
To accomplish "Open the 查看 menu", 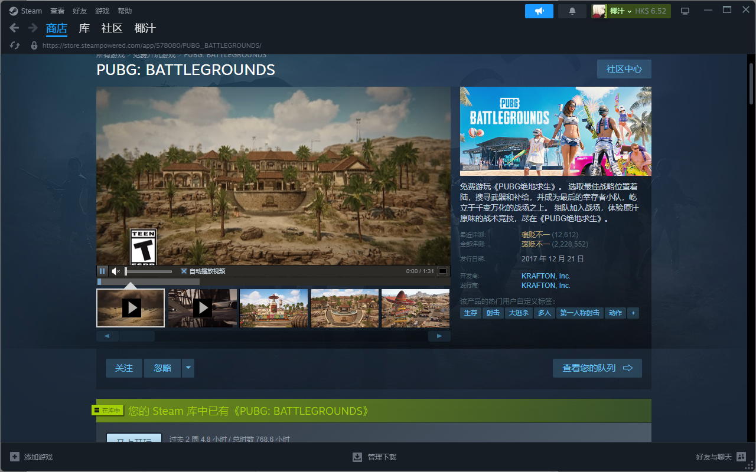I will (57, 11).
